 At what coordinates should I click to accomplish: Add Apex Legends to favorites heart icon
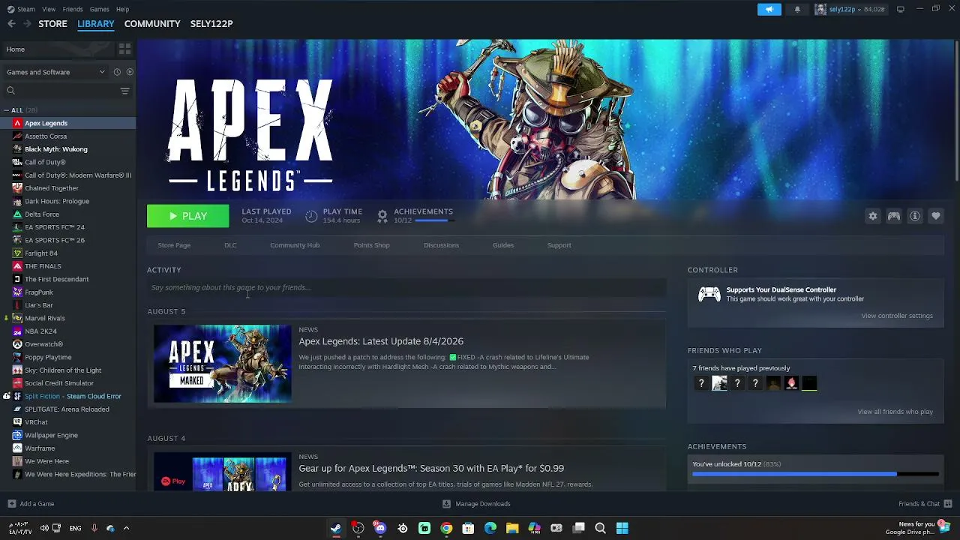click(x=936, y=216)
